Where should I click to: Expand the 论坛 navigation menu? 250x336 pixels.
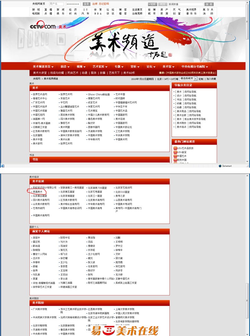(x=151, y=67)
